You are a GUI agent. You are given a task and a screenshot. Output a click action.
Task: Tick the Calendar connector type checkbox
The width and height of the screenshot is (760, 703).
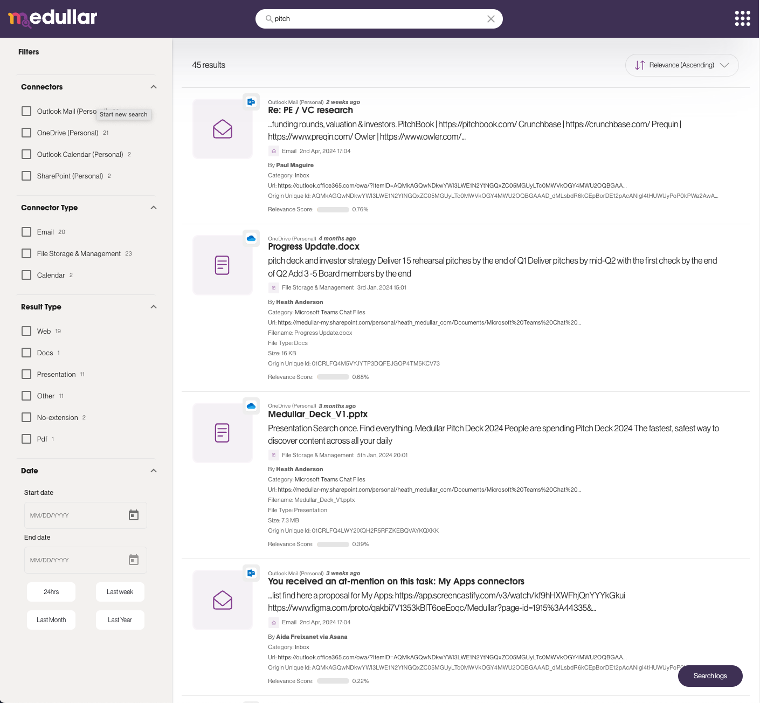[x=26, y=275]
